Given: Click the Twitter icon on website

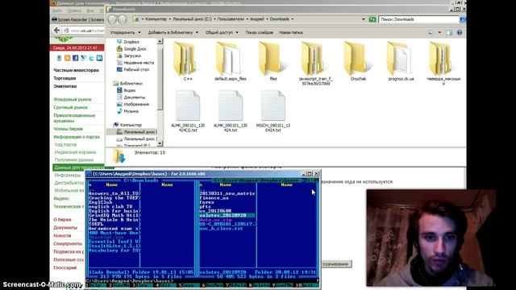Looking at the screenshot, I should [x=91, y=58].
